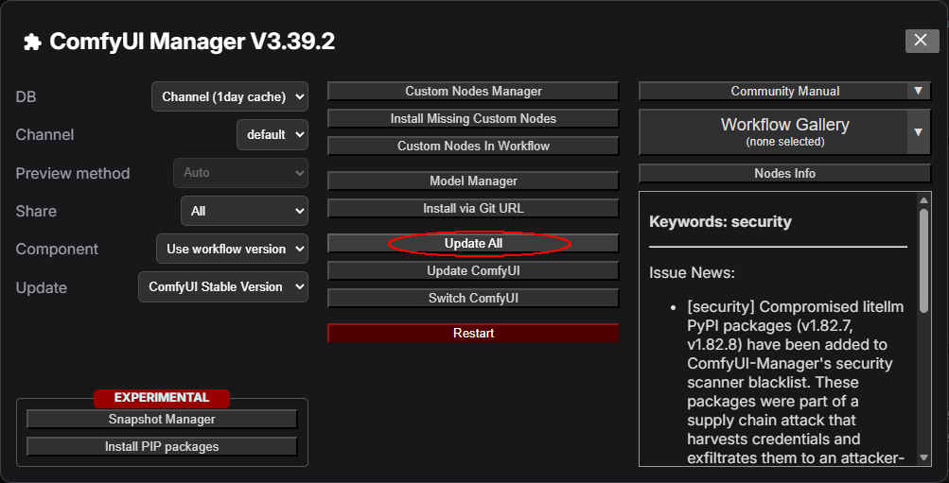Open the Channel default dropdown

(x=272, y=135)
